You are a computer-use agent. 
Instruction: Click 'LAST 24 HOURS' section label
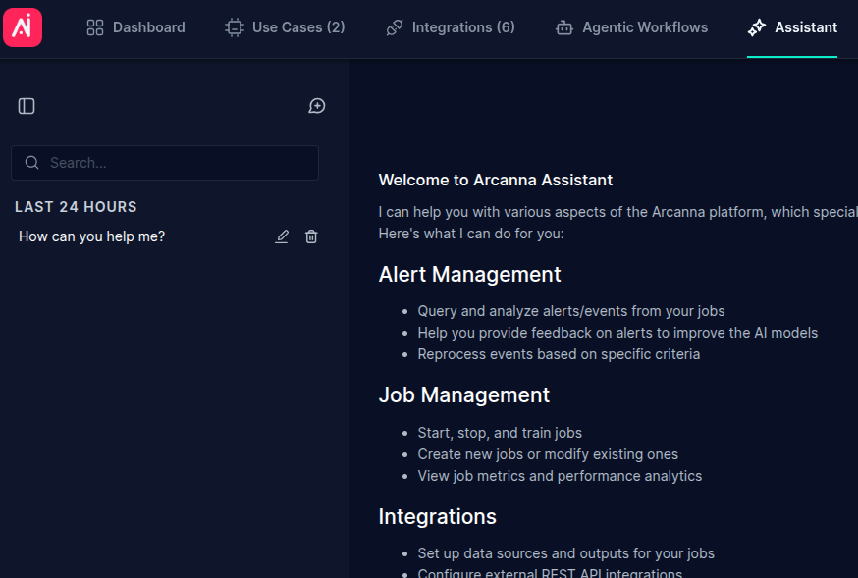[76, 207]
